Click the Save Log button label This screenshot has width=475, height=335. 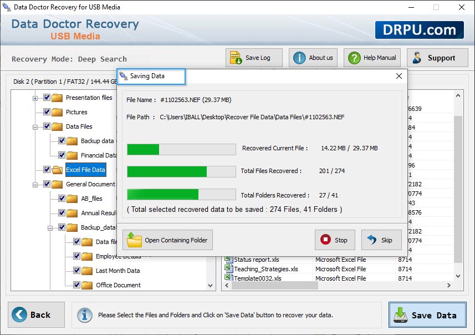click(x=258, y=58)
